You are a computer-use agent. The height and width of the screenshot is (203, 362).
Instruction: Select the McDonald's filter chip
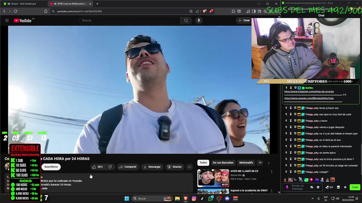coord(246,163)
